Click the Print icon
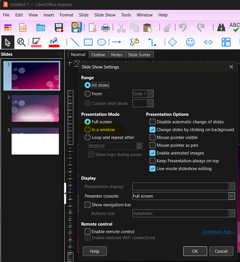240x262 pixels. pyautogui.click(x=106, y=28)
